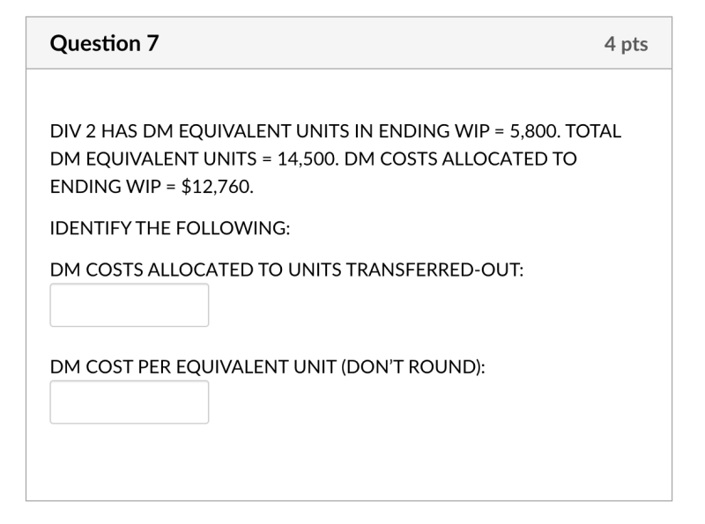This screenshot has height=524, width=705.
Task: Click the label DM COSTS ALLOCATED TO UNITS TRANSFERRED-OUT
Action: (x=288, y=267)
